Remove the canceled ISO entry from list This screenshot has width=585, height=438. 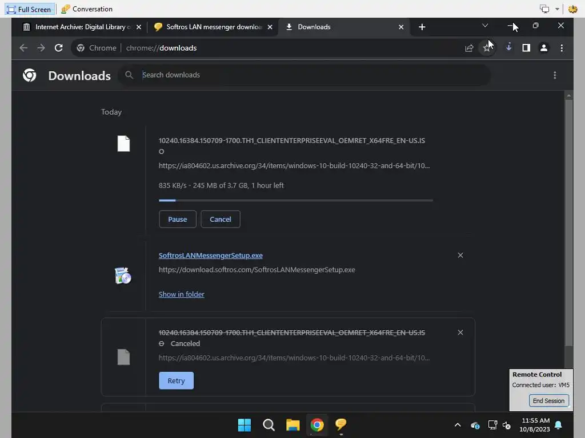460,332
